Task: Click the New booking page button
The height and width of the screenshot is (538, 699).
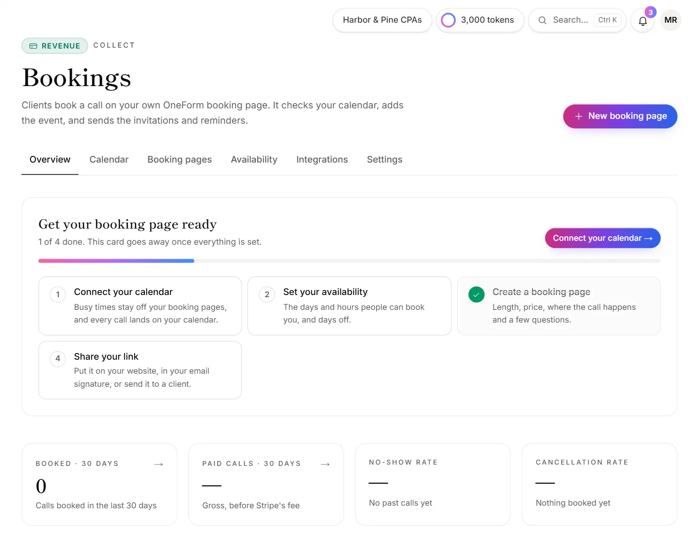Action: tap(620, 116)
